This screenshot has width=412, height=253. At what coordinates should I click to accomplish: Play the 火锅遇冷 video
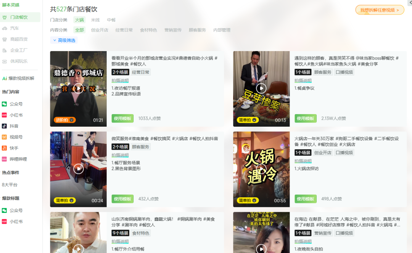[x=261, y=169]
